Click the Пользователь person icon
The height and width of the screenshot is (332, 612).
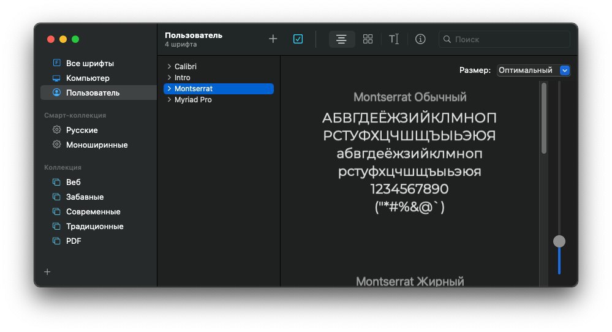point(56,92)
